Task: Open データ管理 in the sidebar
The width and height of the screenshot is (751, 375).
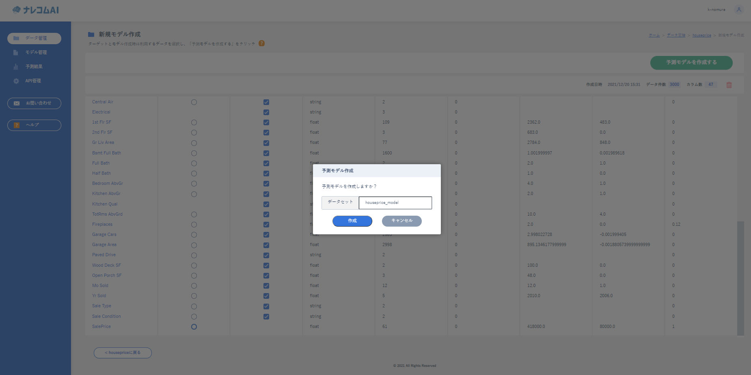Action: [34, 38]
